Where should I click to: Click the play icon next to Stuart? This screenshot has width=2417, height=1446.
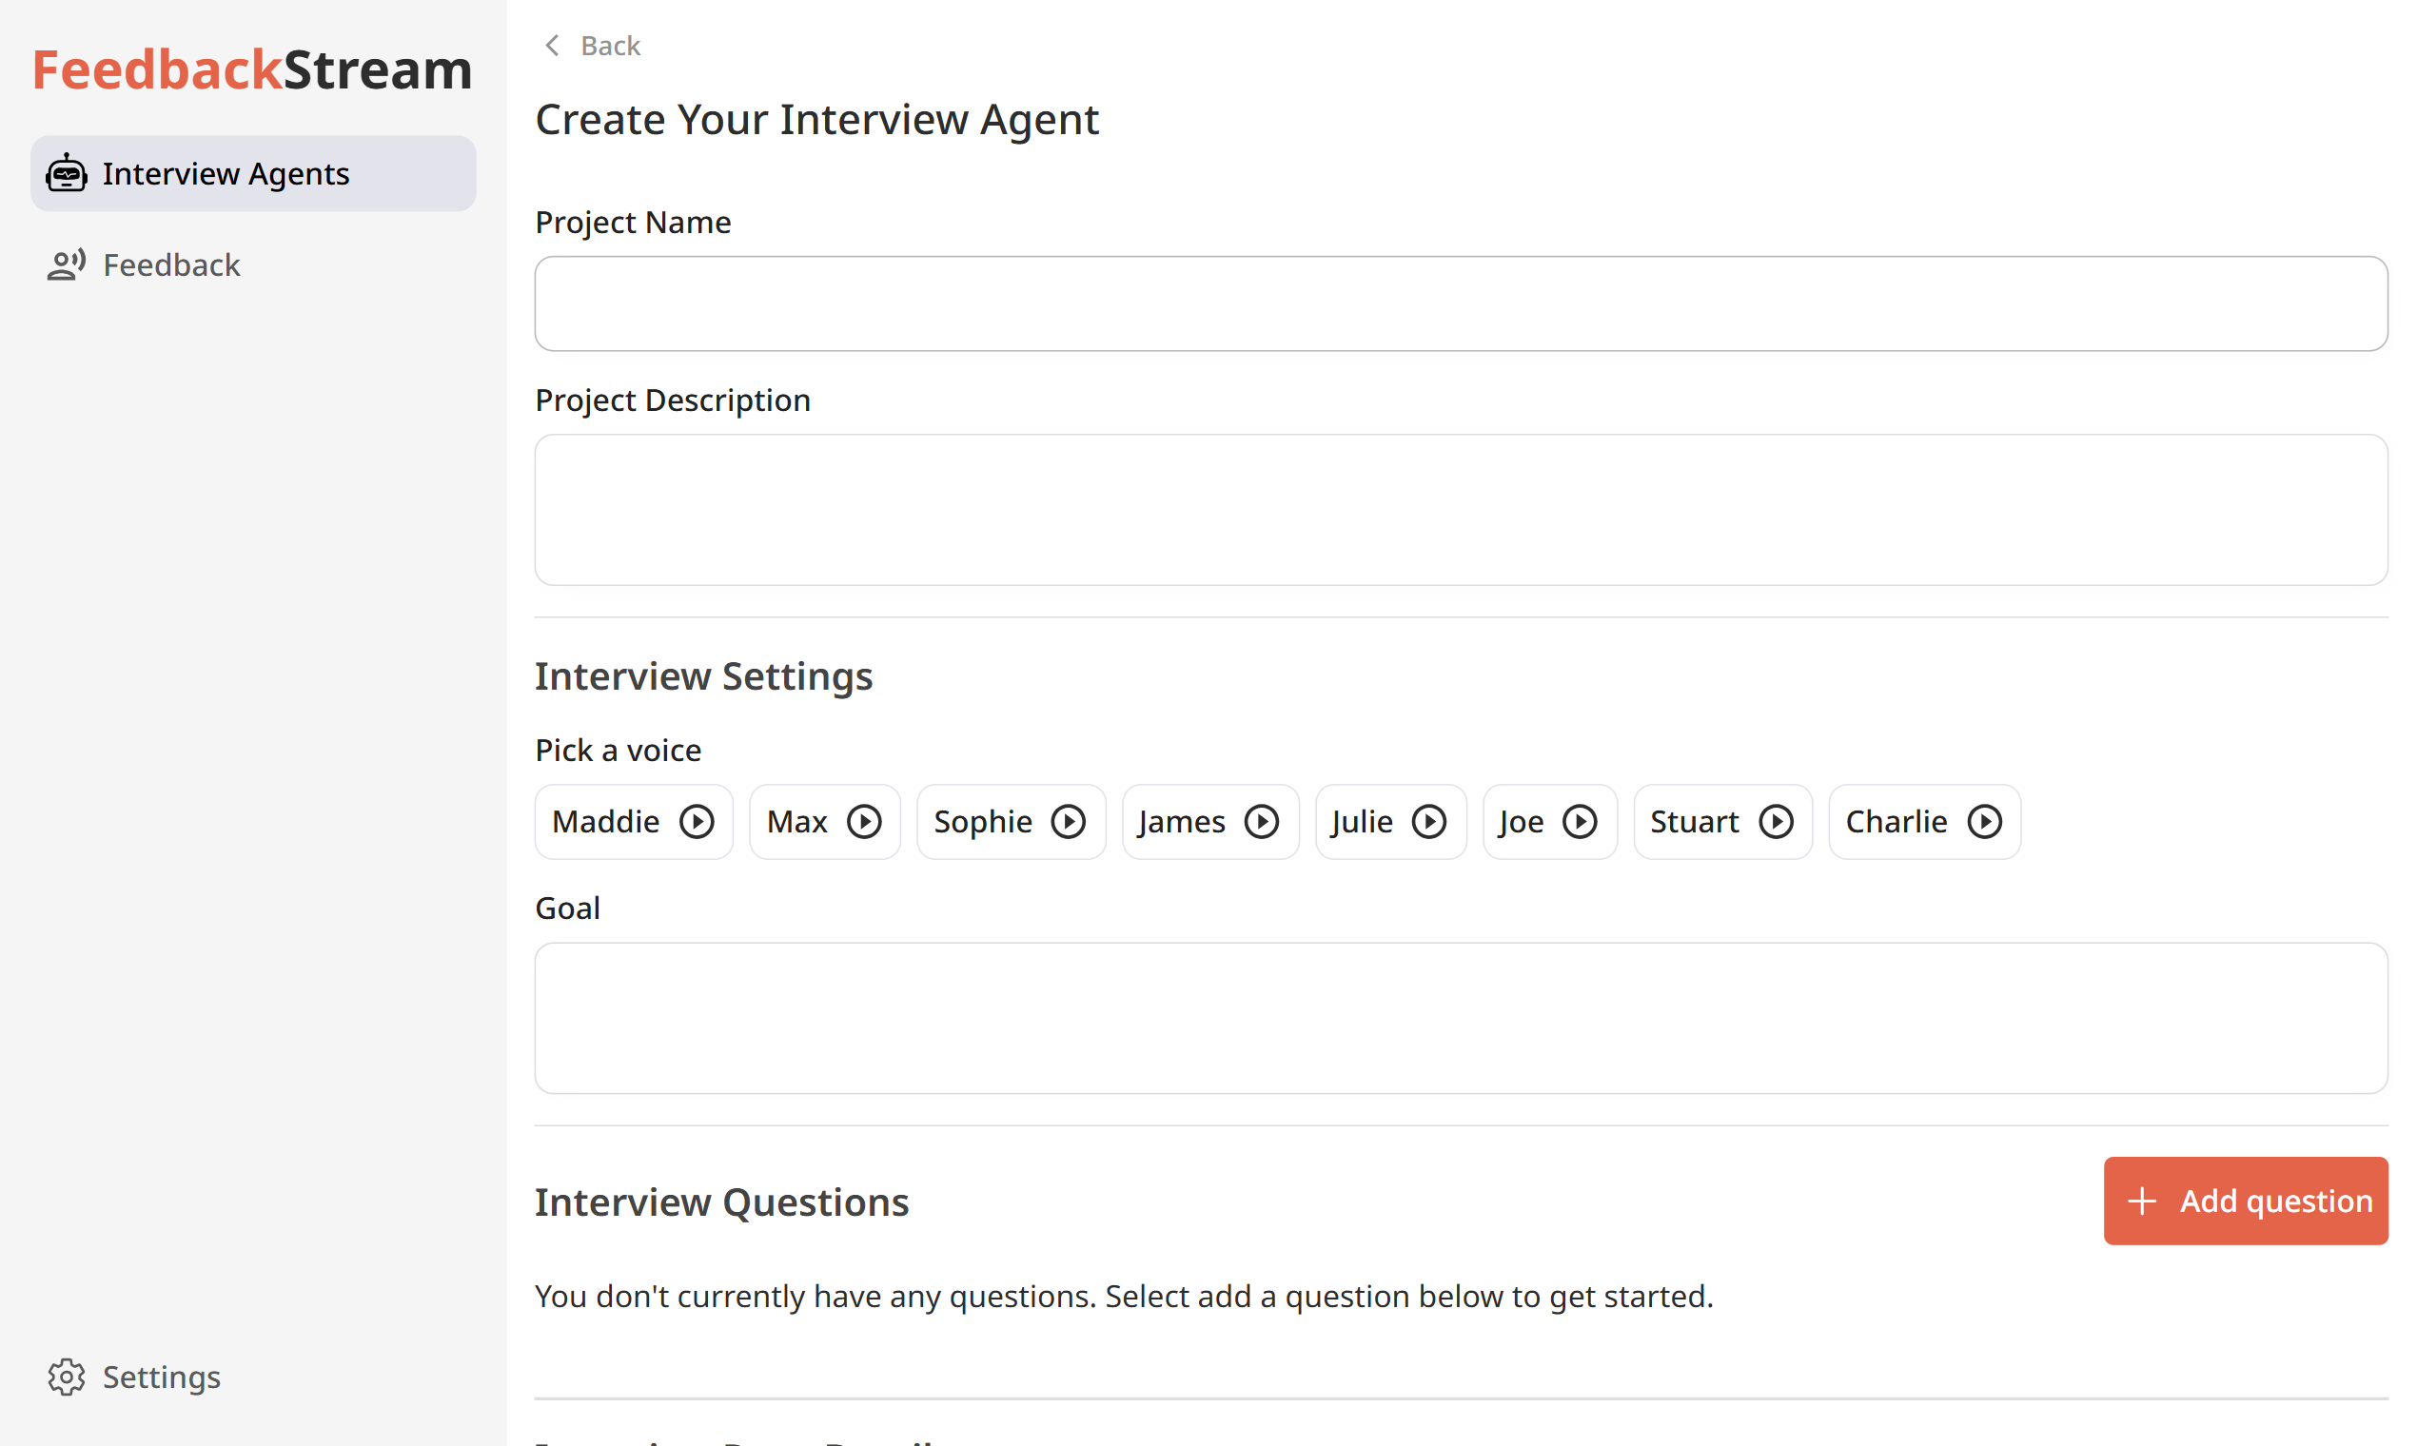[x=1776, y=821]
